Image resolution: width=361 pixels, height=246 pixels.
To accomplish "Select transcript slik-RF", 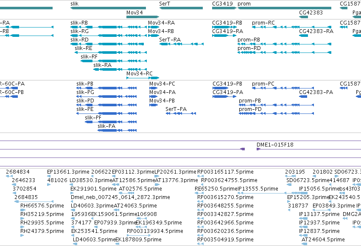I will pyautogui.click(x=89, y=57).
